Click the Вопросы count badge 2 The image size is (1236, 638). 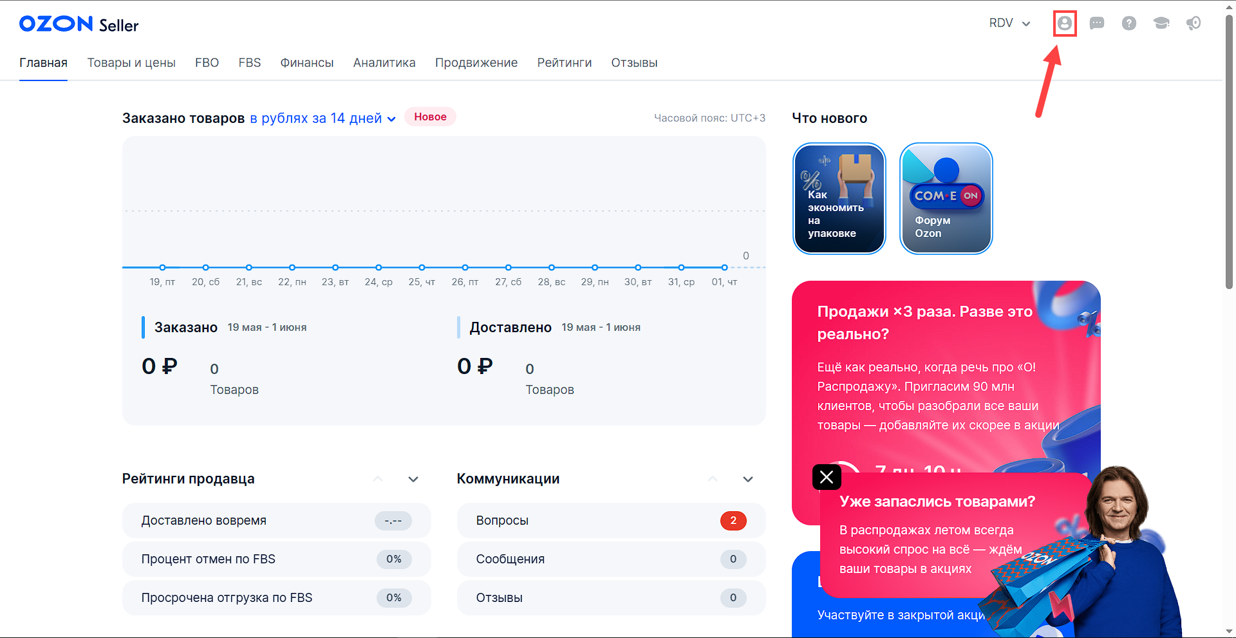(733, 520)
